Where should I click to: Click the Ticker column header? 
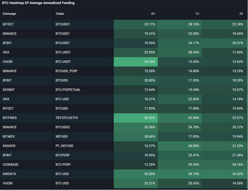(x=60, y=14)
